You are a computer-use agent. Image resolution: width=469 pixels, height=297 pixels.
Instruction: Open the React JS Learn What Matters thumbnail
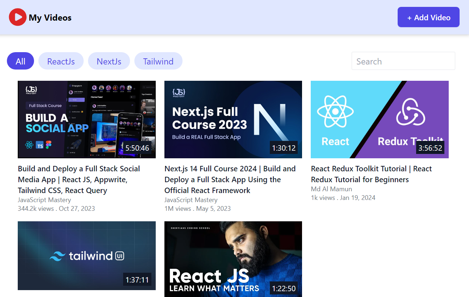coord(233,259)
